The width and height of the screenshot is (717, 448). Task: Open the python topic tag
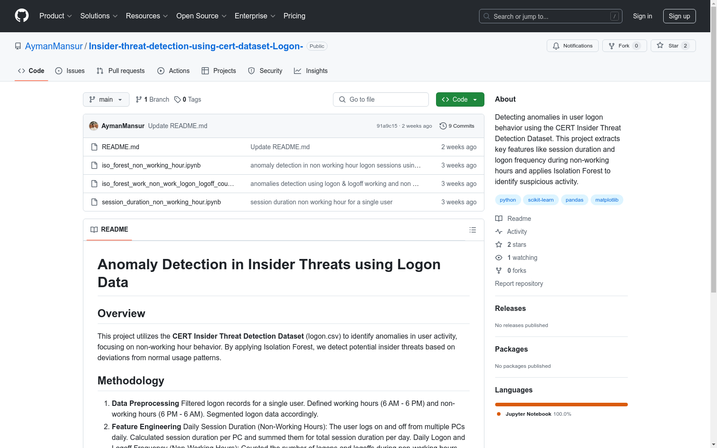tap(508, 200)
